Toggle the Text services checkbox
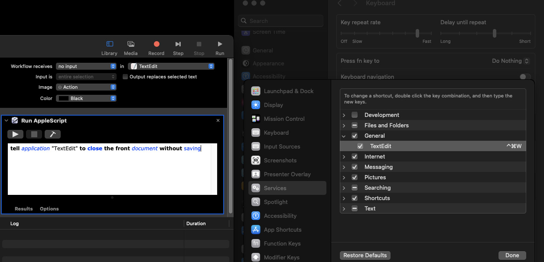The height and width of the screenshot is (262, 544). click(x=355, y=208)
